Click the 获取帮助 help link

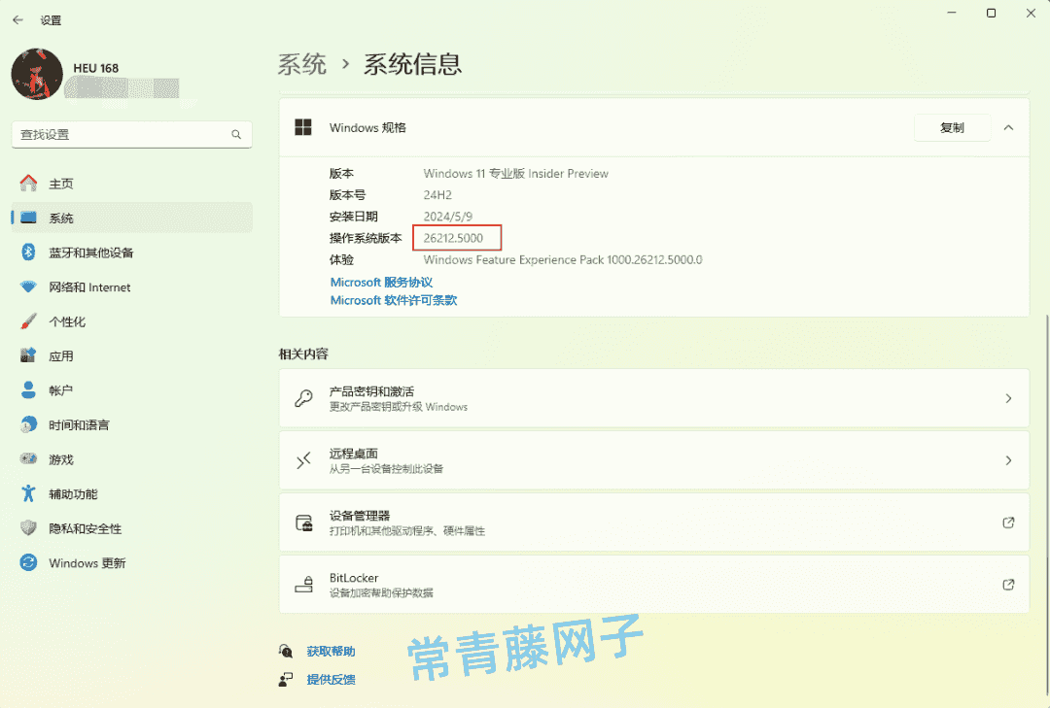(331, 651)
